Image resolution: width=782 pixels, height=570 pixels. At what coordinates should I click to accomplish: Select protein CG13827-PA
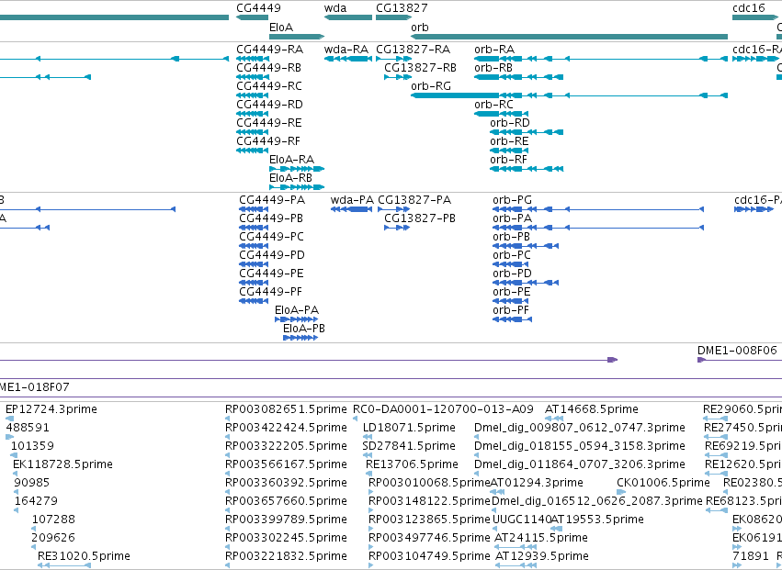pyautogui.click(x=414, y=200)
